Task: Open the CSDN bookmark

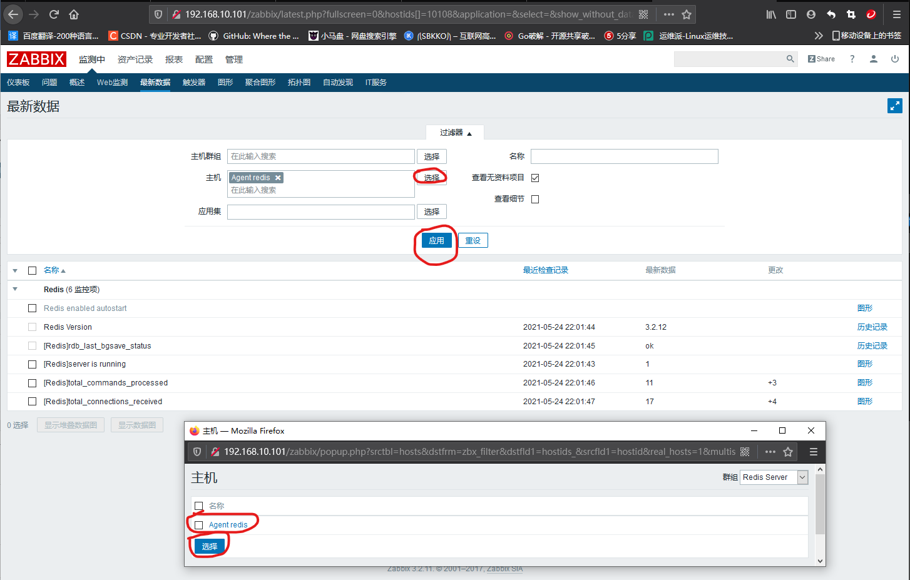Action: (x=155, y=36)
